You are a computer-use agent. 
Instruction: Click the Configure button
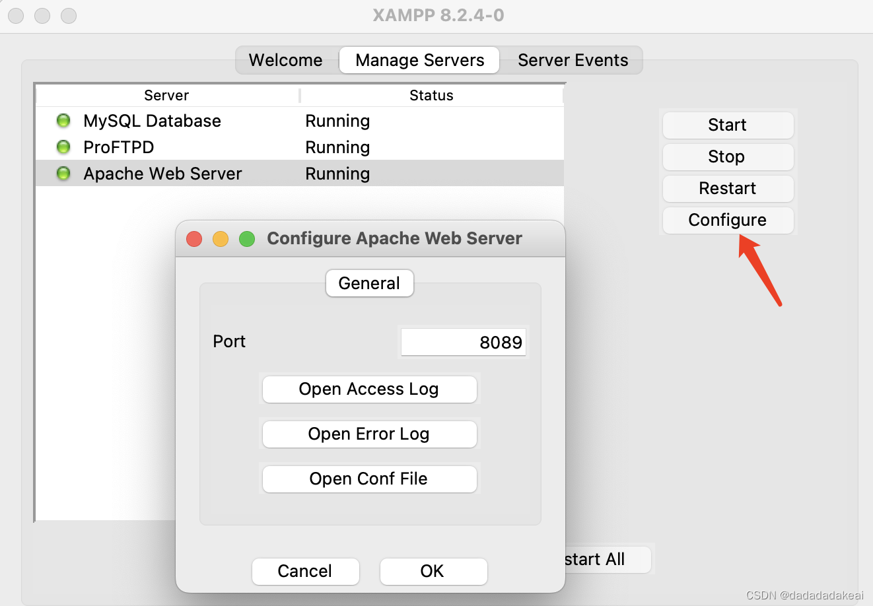pos(727,220)
